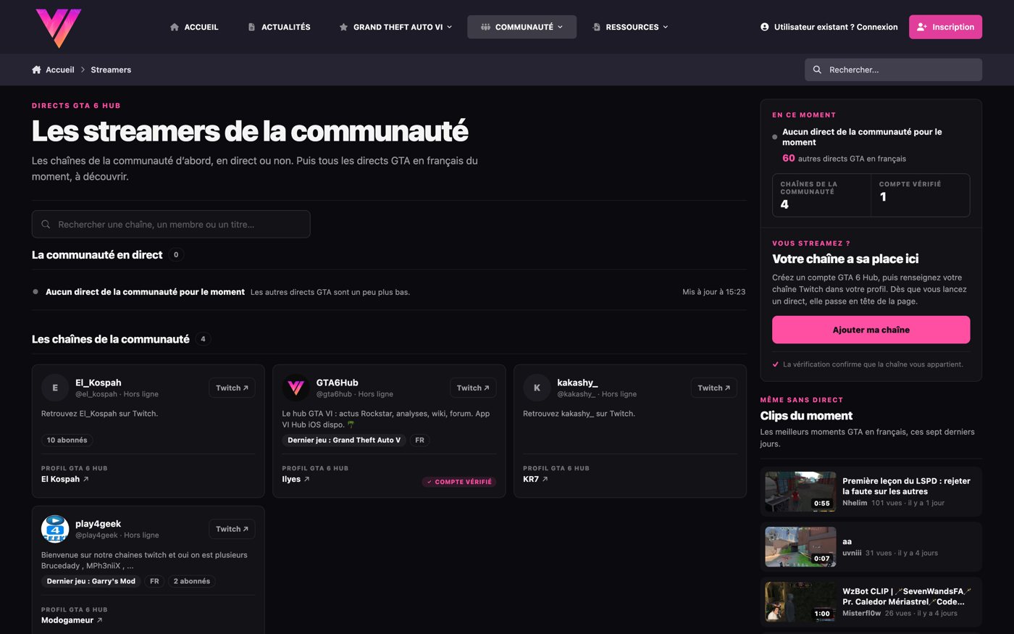Viewport: 1014px width, 634px height.
Task: Click 'Dernier jeu : Garry's Mod' tag
Action: [91, 581]
